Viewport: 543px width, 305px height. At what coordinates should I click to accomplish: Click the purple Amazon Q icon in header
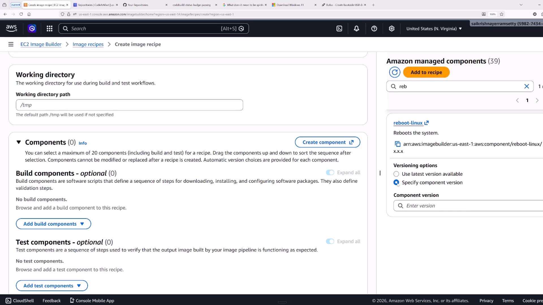pyautogui.click(x=32, y=29)
